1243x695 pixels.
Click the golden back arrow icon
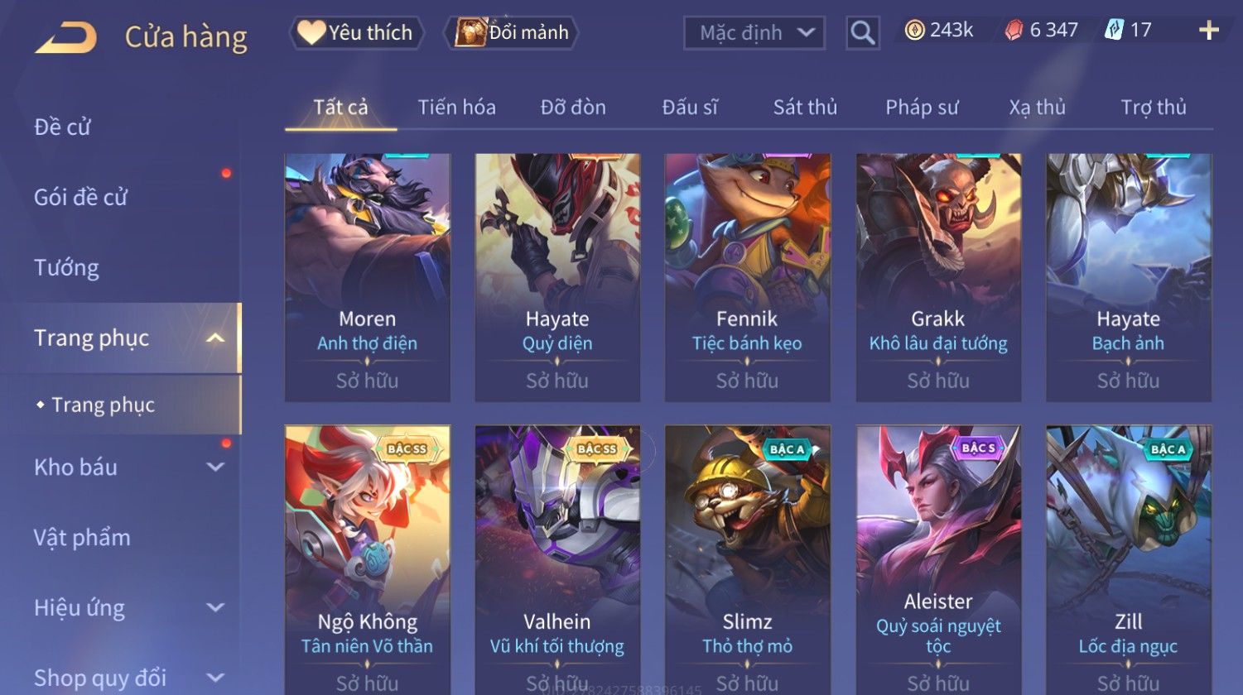pos(66,37)
